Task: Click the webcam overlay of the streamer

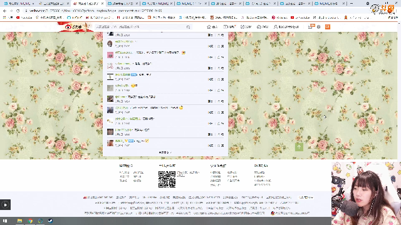Action: coord(366,193)
